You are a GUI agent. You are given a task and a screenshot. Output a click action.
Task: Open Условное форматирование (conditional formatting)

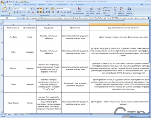coord(79,11)
